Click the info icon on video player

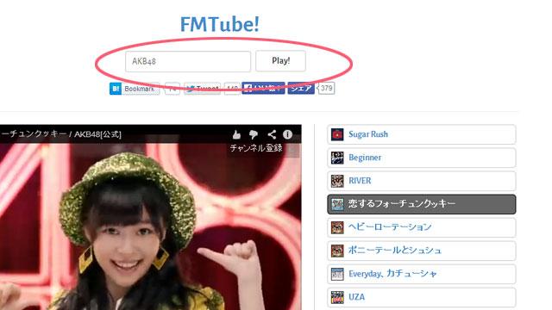(x=287, y=134)
